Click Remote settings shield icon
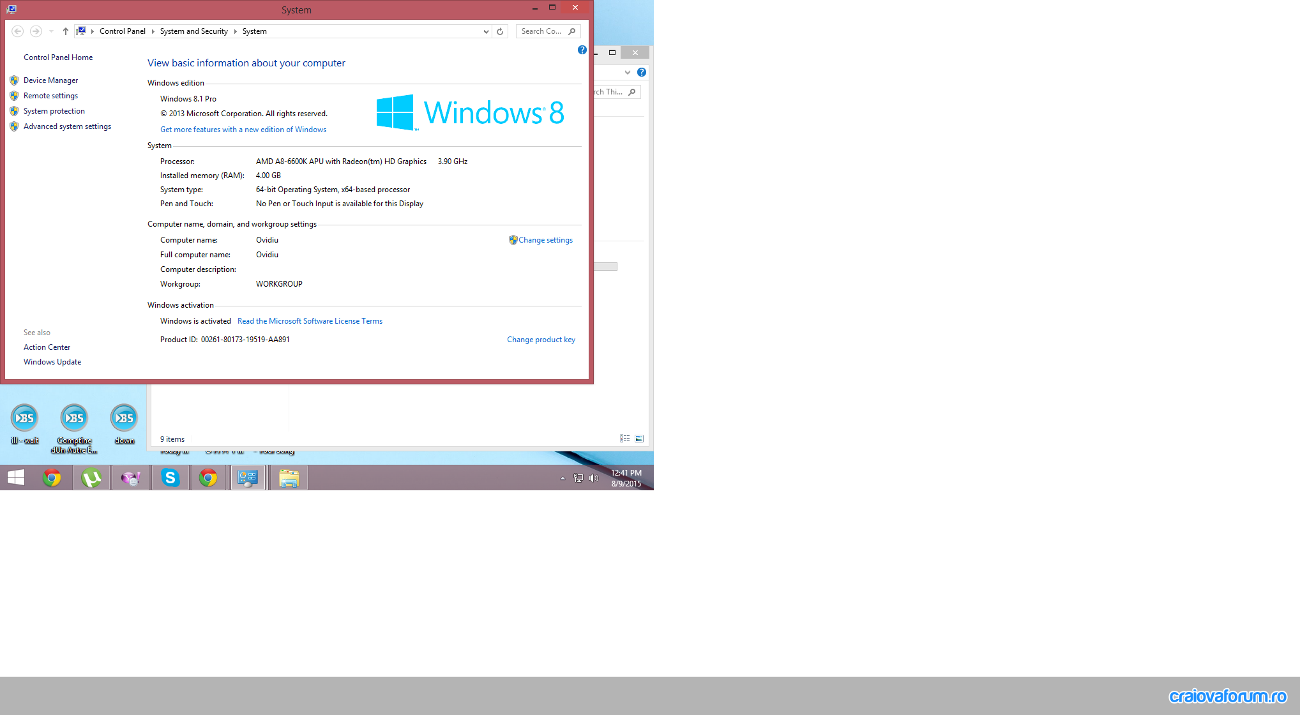 point(14,96)
